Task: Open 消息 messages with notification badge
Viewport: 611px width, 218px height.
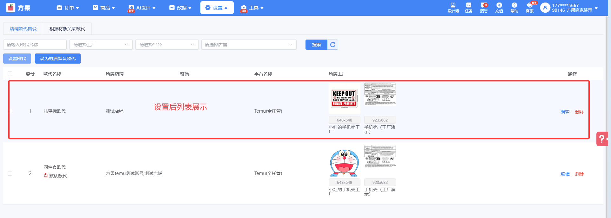Action: [x=484, y=8]
